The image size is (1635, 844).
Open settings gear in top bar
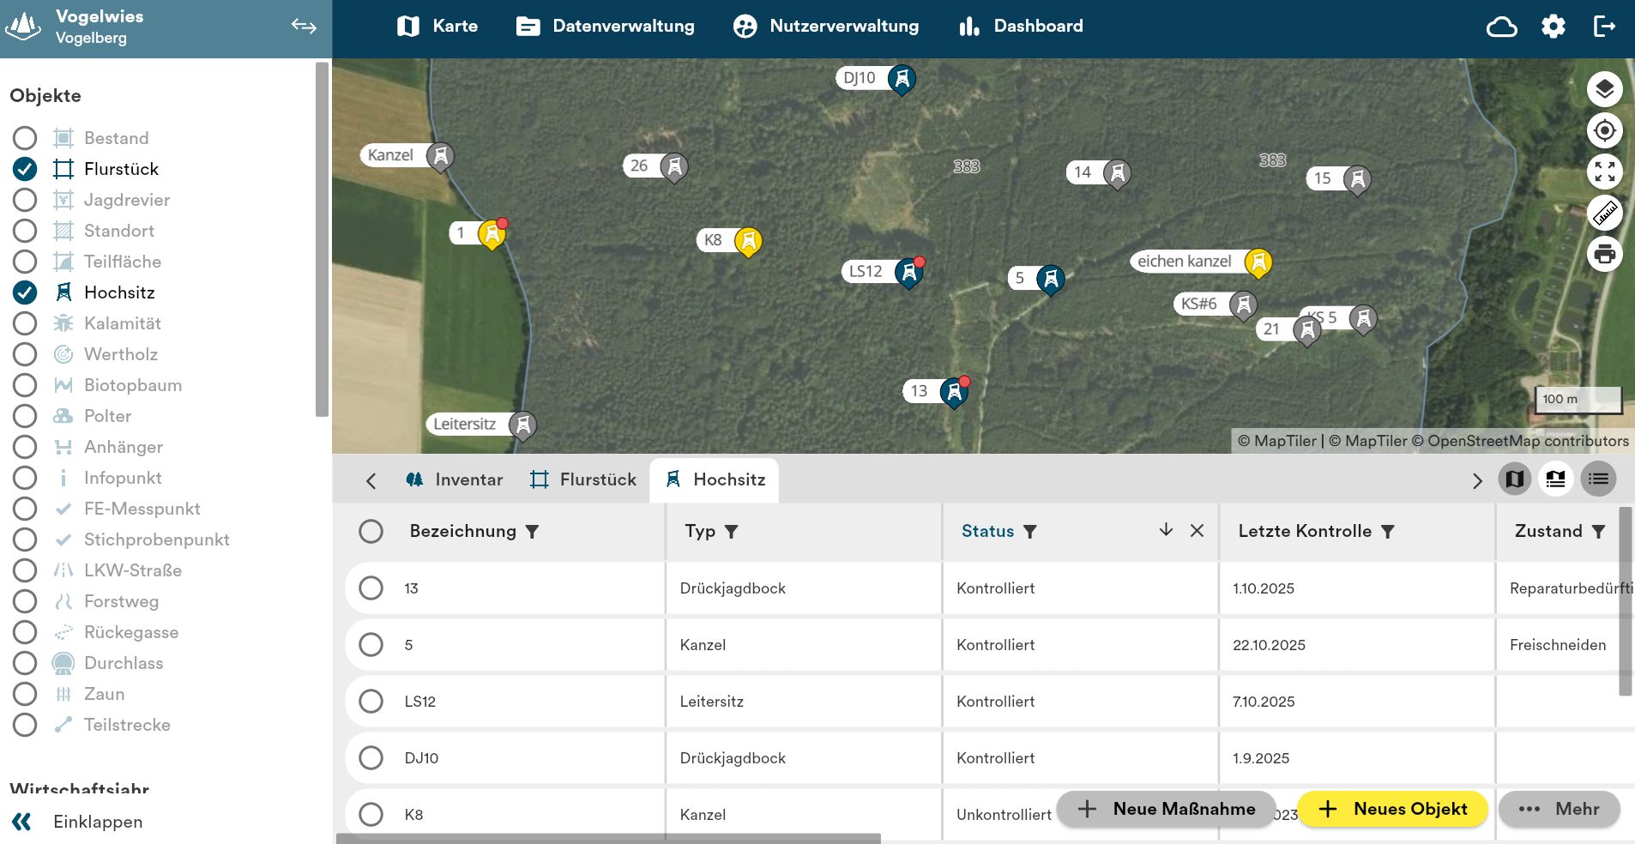(1553, 27)
